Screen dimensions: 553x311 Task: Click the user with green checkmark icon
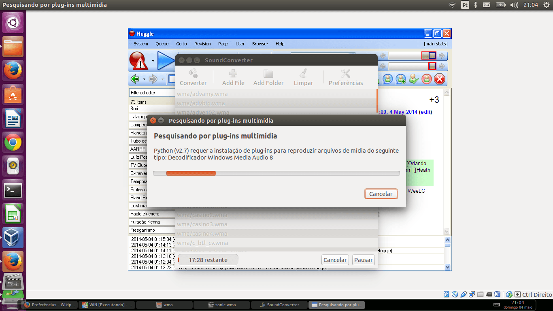pyautogui.click(x=414, y=79)
